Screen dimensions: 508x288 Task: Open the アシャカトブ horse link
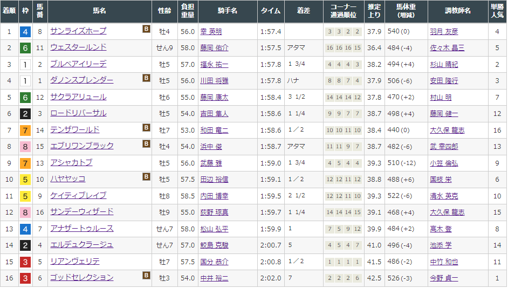click(71, 162)
